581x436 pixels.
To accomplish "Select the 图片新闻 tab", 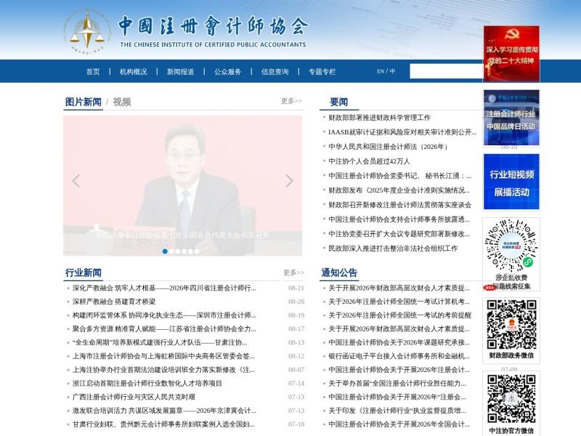I will click(83, 102).
